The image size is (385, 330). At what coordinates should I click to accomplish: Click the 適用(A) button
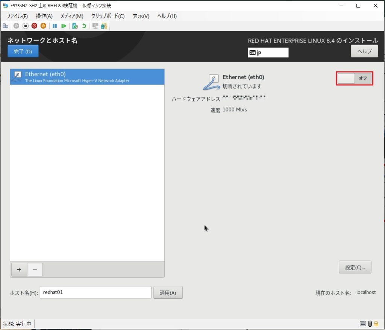168,292
